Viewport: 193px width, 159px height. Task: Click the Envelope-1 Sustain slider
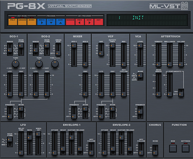coord(71,143)
